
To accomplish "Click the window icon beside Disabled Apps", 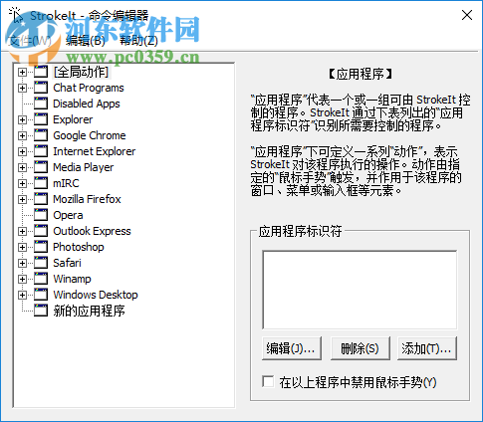I will 41,104.
